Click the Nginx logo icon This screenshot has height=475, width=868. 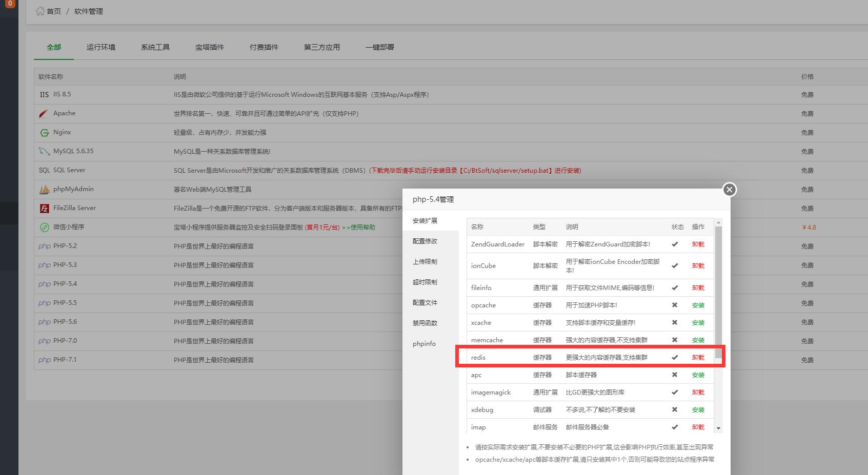(44, 132)
